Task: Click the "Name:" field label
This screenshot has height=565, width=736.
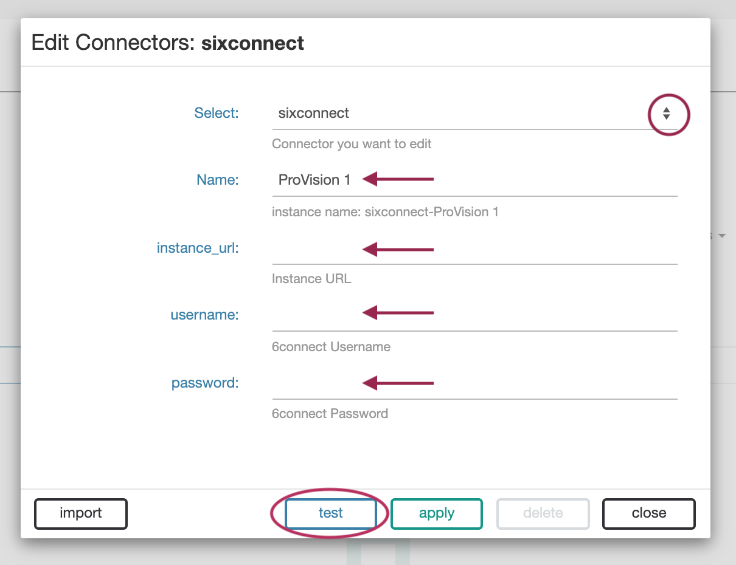Action: (x=217, y=180)
